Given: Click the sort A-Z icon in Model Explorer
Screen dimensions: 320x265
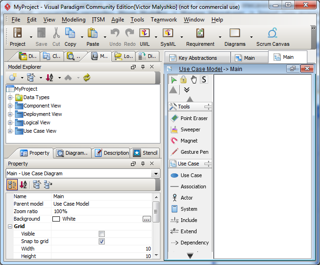Looking at the screenshot, I should click(50, 78).
